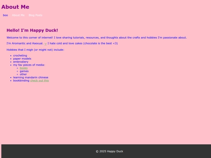Click the "paper models" list item
The height and width of the screenshot is (158, 211).
[x=22, y=59]
